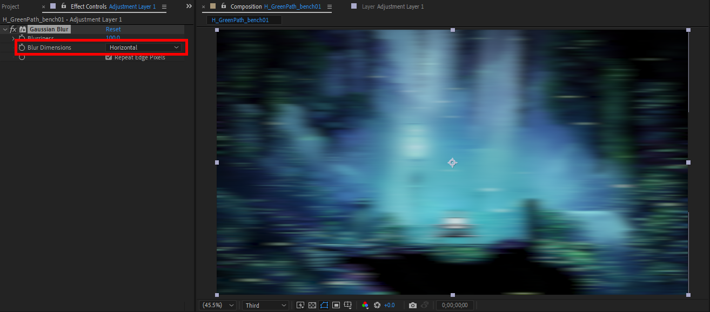The image size is (710, 312).
Task: Show channel and color management settings
Action: 365,305
